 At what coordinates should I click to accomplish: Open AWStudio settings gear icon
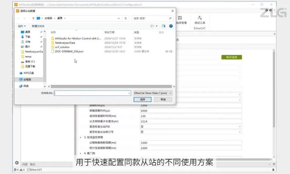17,163
